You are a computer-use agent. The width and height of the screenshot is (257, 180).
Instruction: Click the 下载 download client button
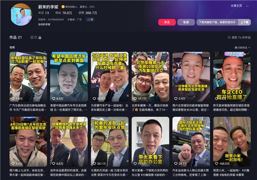click(244, 22)
